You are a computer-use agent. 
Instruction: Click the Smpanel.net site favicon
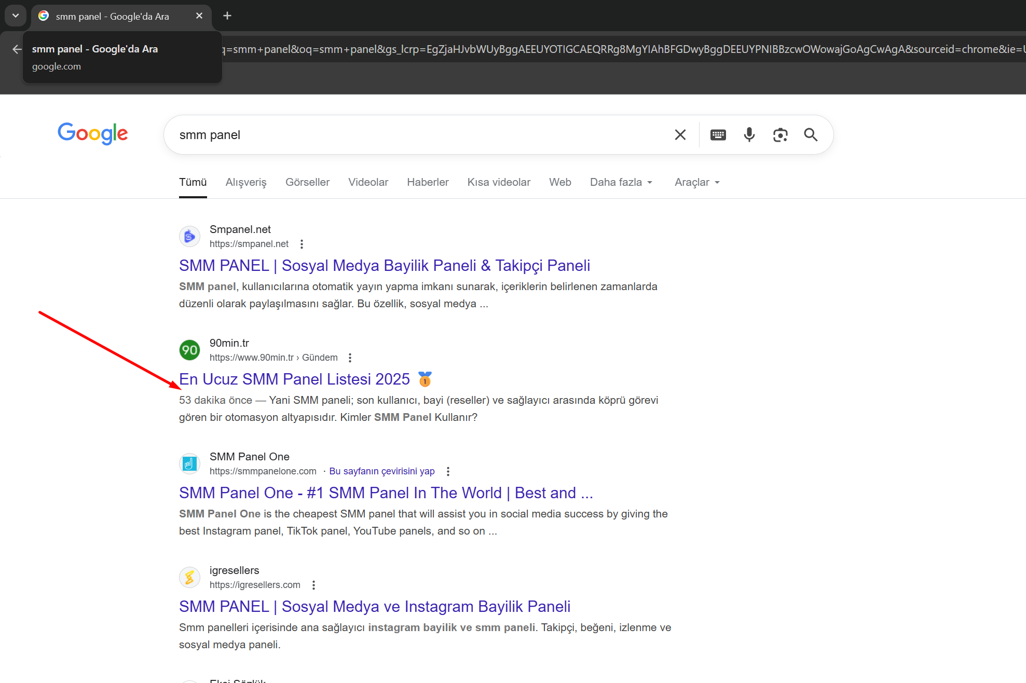pyautogui.click(x=189, y=237)
